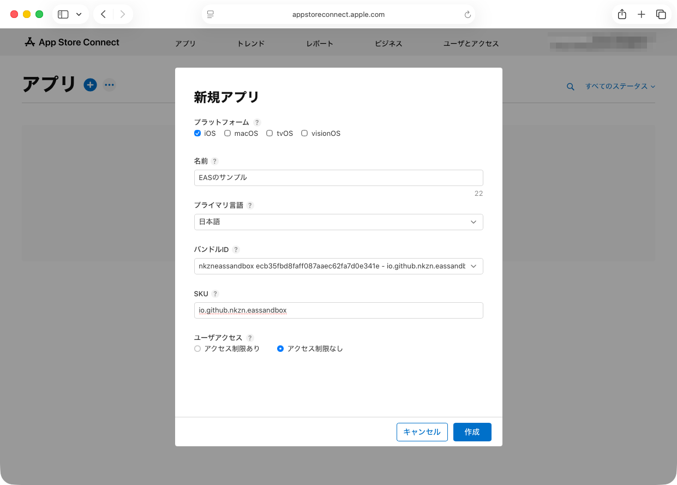This screenshot has width=677, height=485.
Task: Open the ビジネス menu tab
Action: pos(388,44)
